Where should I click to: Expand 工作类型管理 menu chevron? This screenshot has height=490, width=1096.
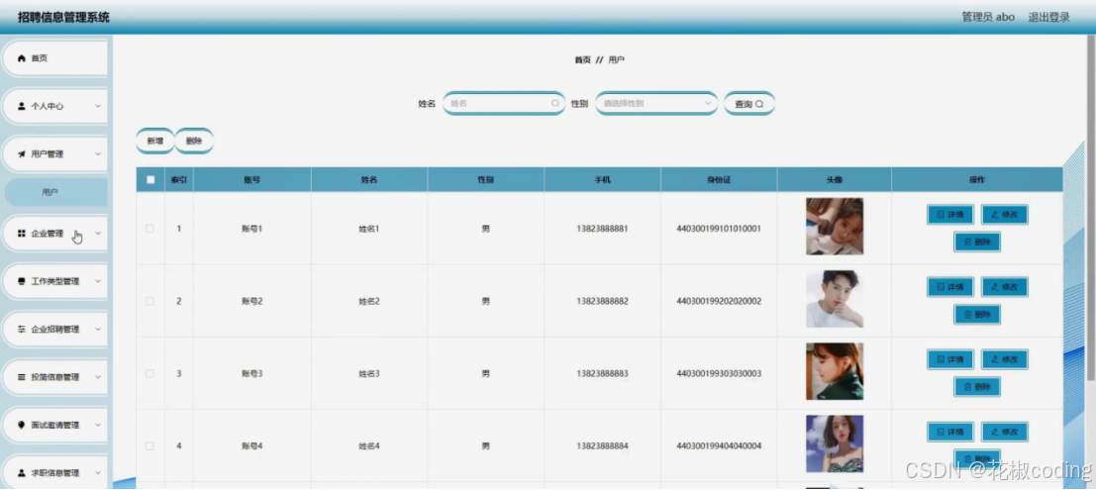pyautogui.click(x=98, y=281)
